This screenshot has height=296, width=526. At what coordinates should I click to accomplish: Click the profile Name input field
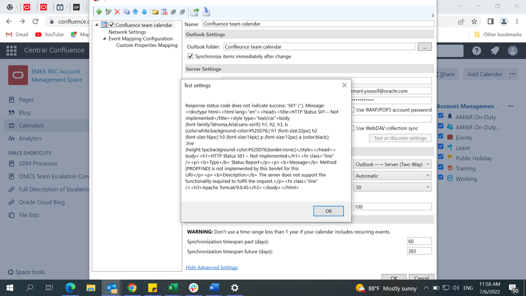(318, 24)
